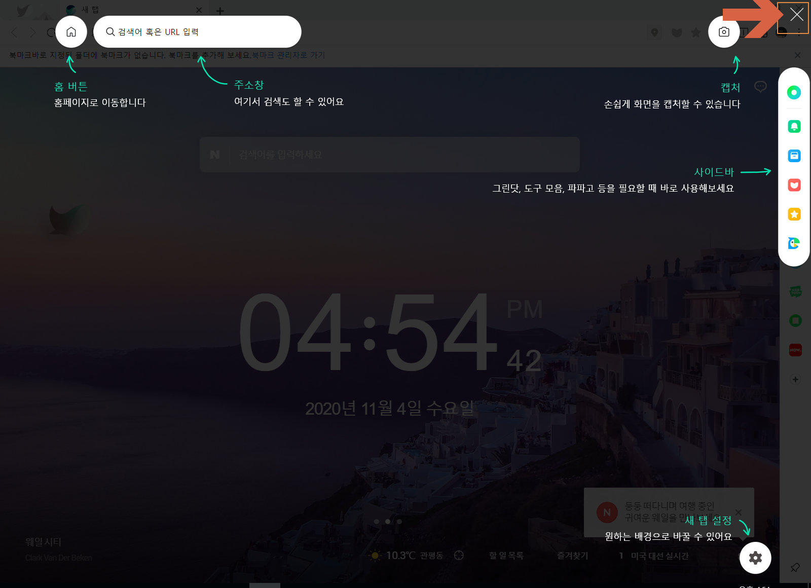
Task: Open the Green Dot sidebar icon
Action: click(x=794, y=92)
